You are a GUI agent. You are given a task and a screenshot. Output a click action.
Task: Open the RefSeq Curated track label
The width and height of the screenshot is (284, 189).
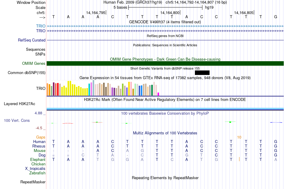point(31,40)
